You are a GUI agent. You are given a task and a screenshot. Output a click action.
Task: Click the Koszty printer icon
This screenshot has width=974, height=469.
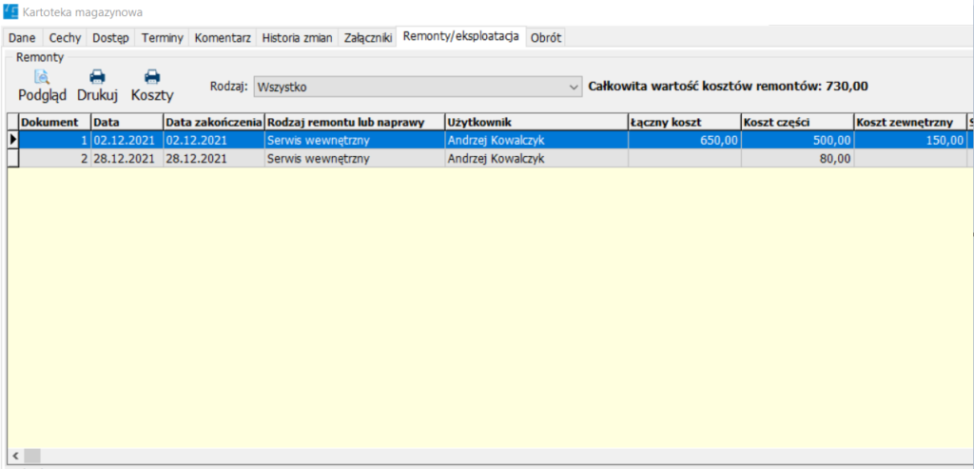pyautogui.click(x=151, y=78)
